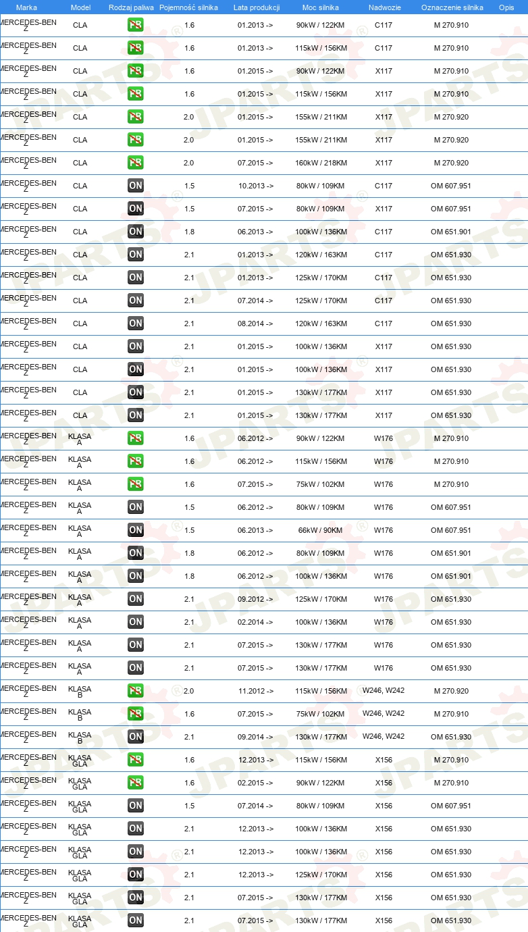Screen dimensions: 528x932
Task: Click diesel ON icon of KLASA A 66kW / 90KM row
Action: pos(136,531)
